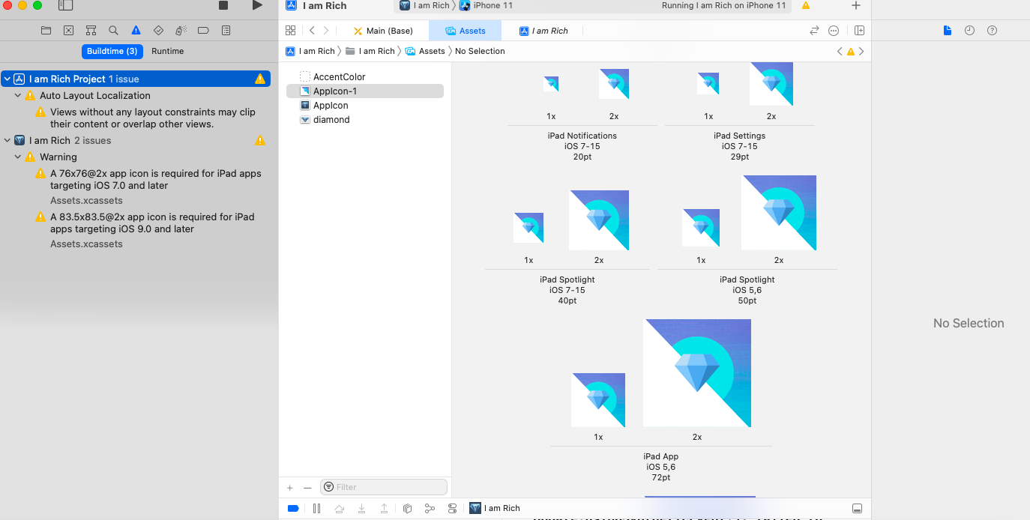Deactivate breakpoints in debug bar
Image resolution: width=1030 pixels, height=520 pixels.
click(293, 508)
